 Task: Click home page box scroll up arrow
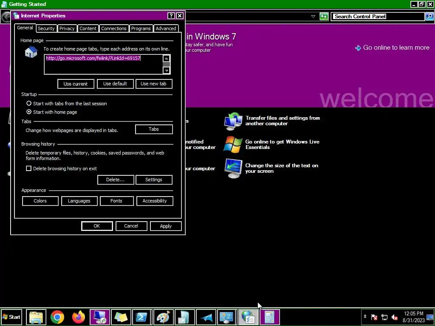coord(167,58)
